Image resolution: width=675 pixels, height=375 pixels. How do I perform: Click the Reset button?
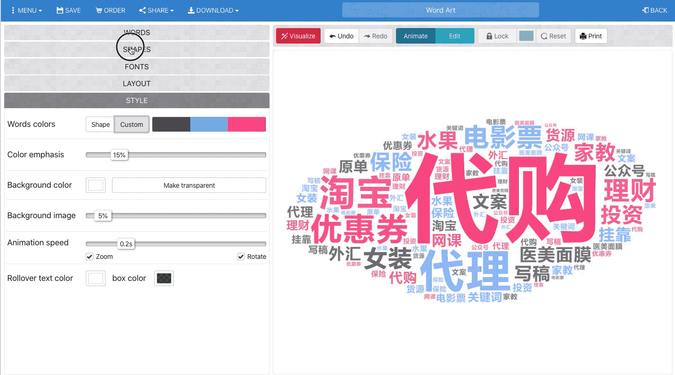554,36
